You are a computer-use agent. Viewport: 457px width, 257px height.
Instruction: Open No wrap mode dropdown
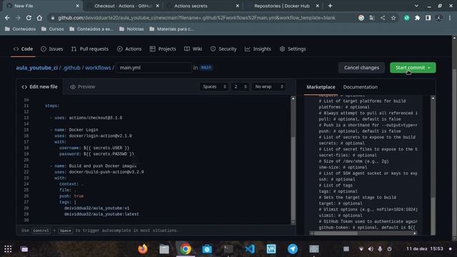point(268,86)
